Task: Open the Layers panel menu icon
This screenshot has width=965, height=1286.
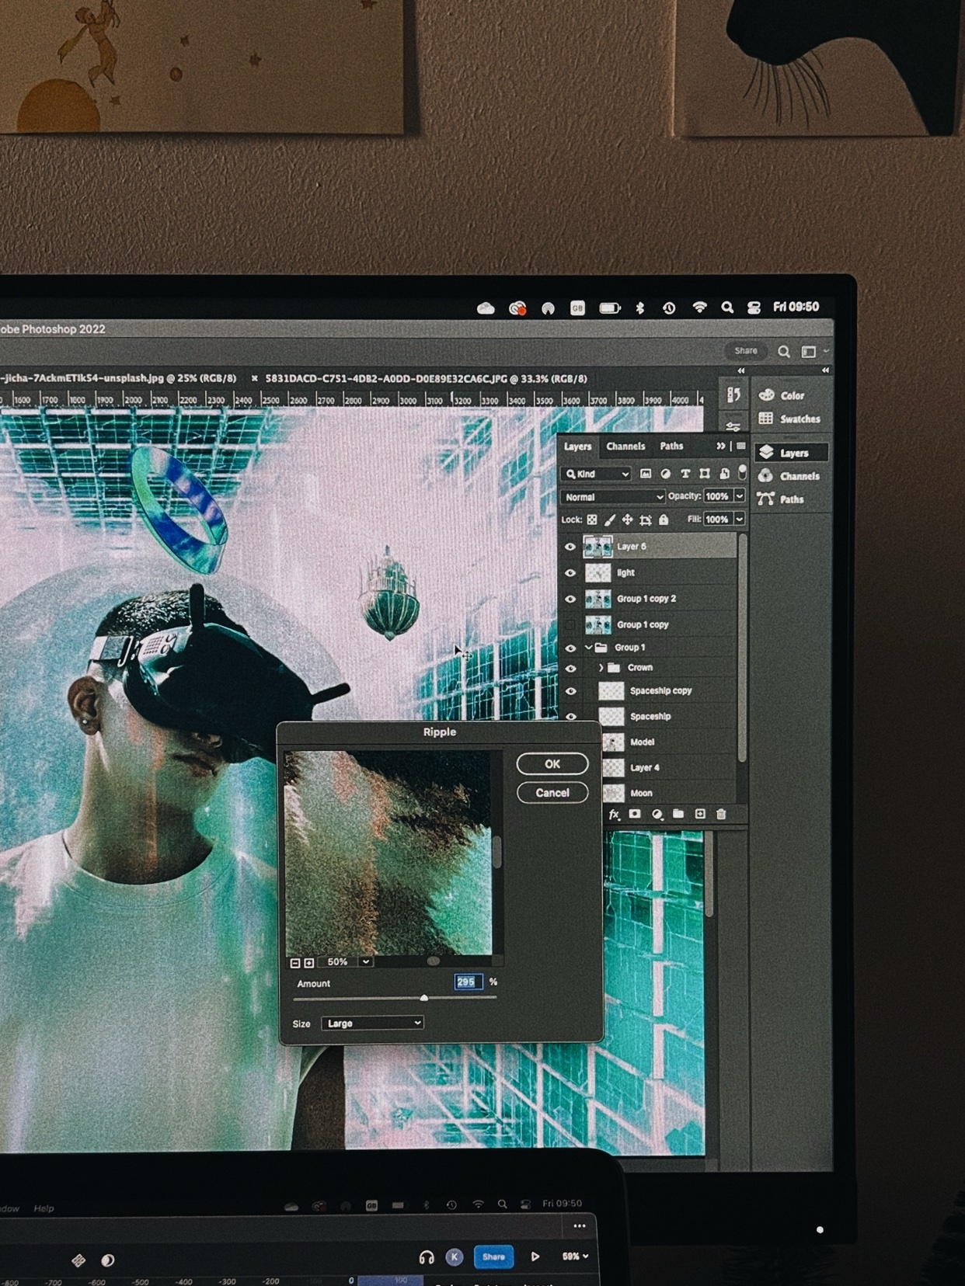Action: point(741,446)
